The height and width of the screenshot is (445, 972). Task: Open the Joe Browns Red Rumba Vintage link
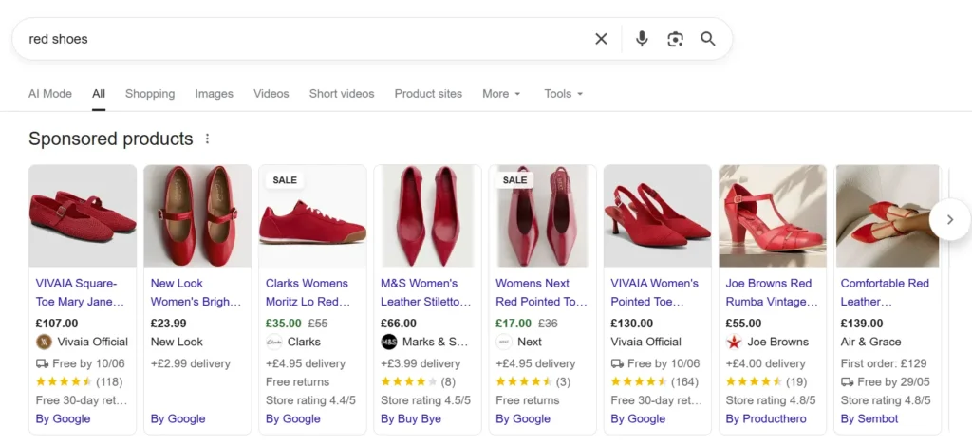point(772,292)
